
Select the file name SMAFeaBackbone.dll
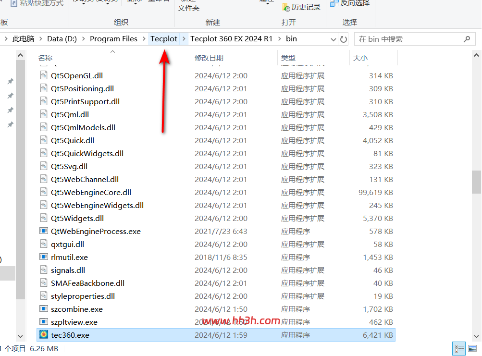[x=87, y=283]
